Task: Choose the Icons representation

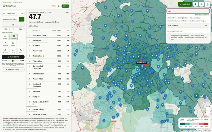Action: (x=21, y=51)
